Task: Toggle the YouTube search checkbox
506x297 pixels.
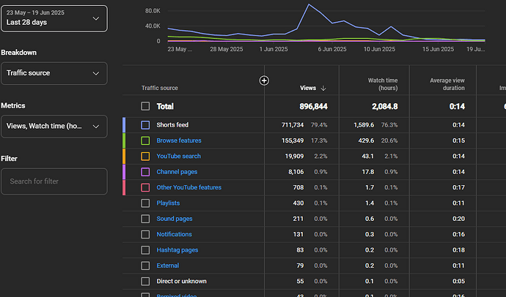Action: [x=145, y=156]
